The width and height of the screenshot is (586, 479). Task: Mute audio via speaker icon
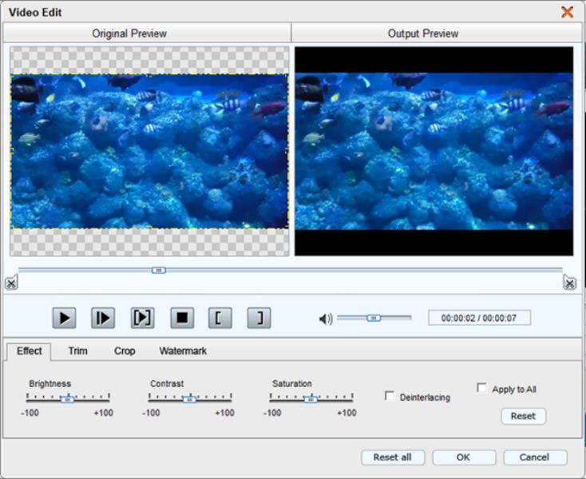[325, 319]
